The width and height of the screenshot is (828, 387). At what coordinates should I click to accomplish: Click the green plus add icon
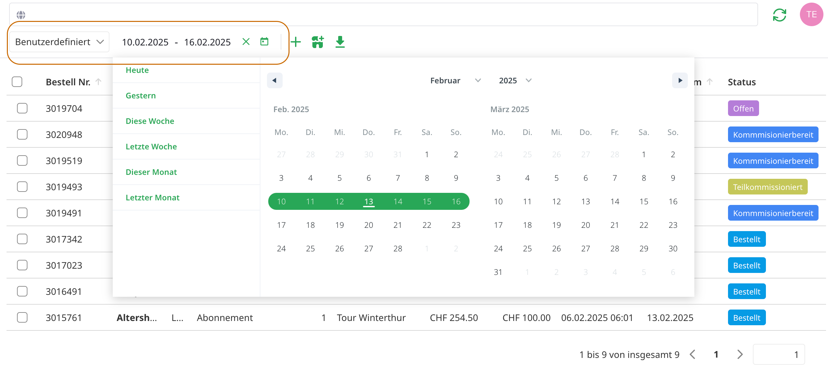click(296, 42)
